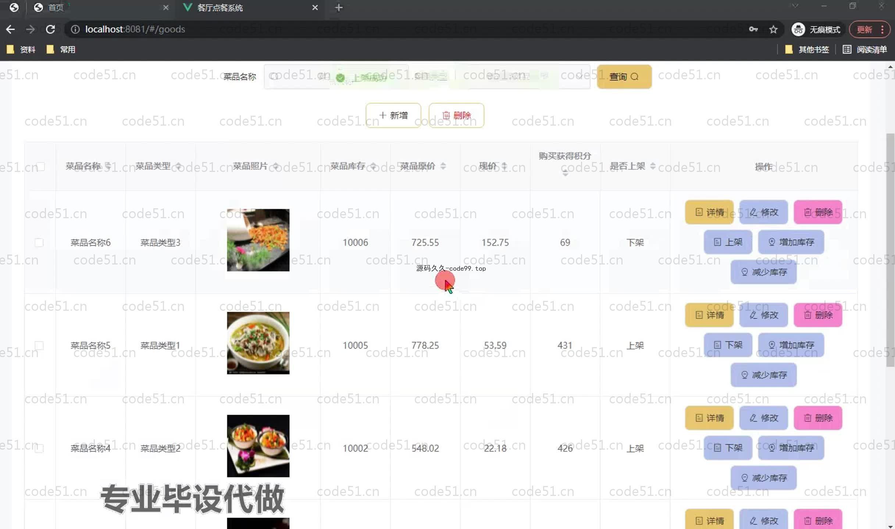895x529 pixels.
Task: Sort by 菜品库存 column
Action: 373,166
